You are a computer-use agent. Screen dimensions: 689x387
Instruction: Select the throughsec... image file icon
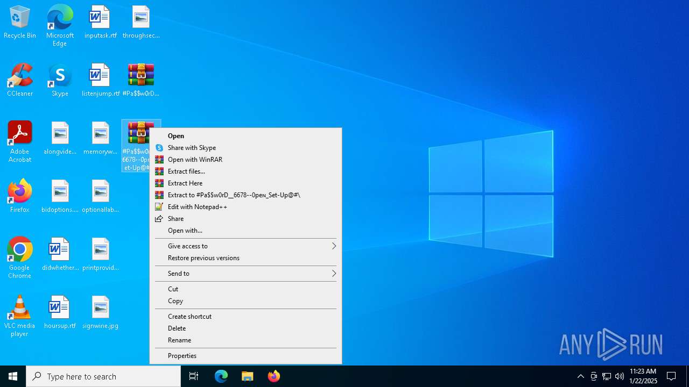[x=141, y=22]
